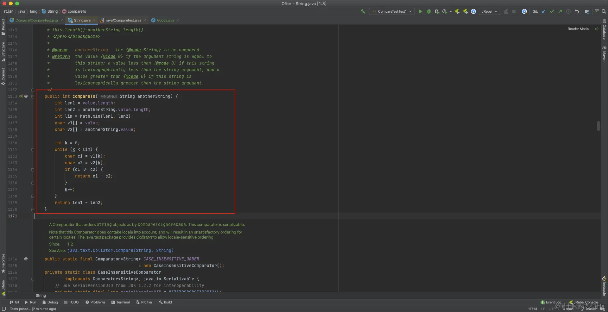Collapse the compareTo method at line 1153

(x=33, y=96)
